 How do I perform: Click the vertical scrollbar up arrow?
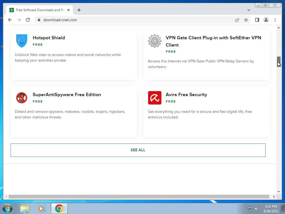click(x=279, y=28)
